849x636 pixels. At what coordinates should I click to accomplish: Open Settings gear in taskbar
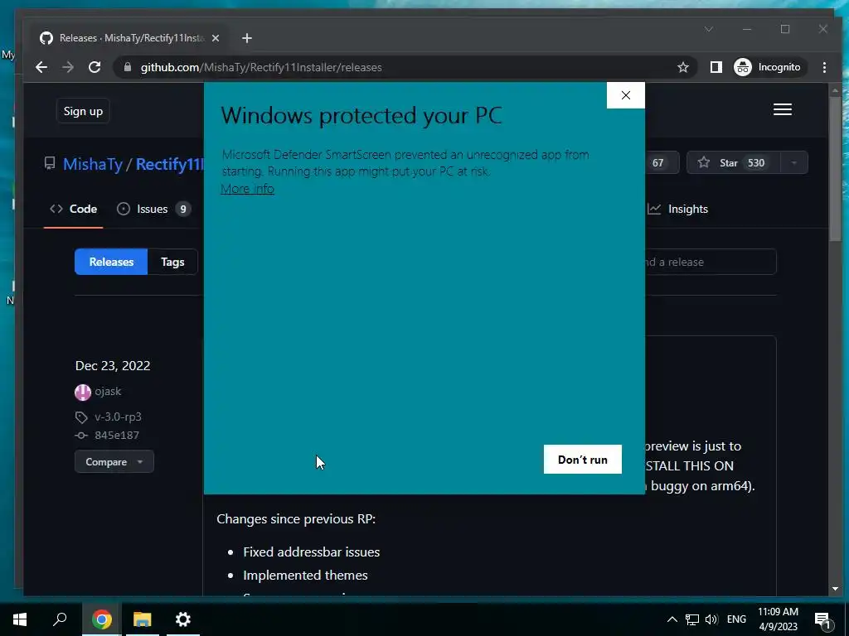(183, 619)
